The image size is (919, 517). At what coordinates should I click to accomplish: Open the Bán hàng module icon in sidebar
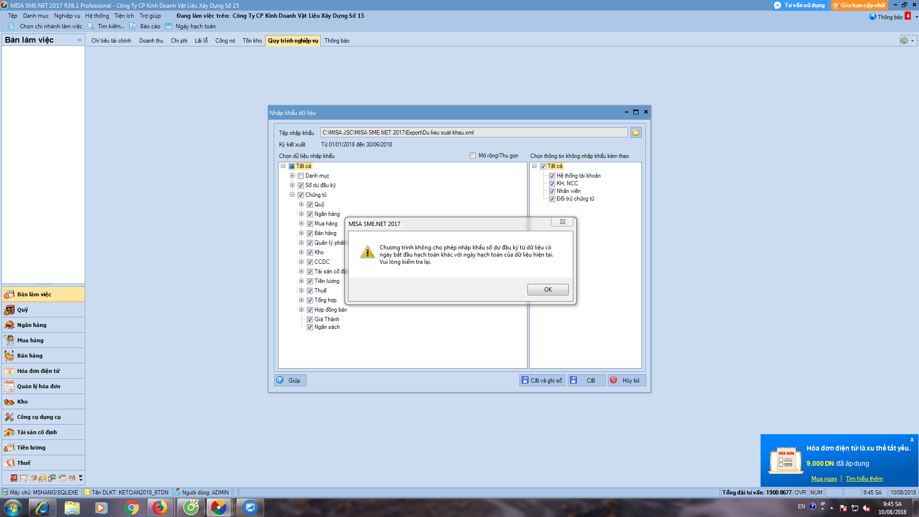(9, 356)
